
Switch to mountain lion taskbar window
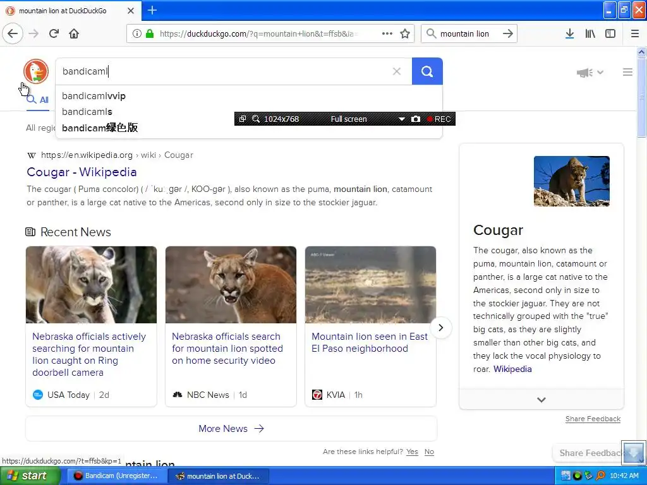(219, 476)
